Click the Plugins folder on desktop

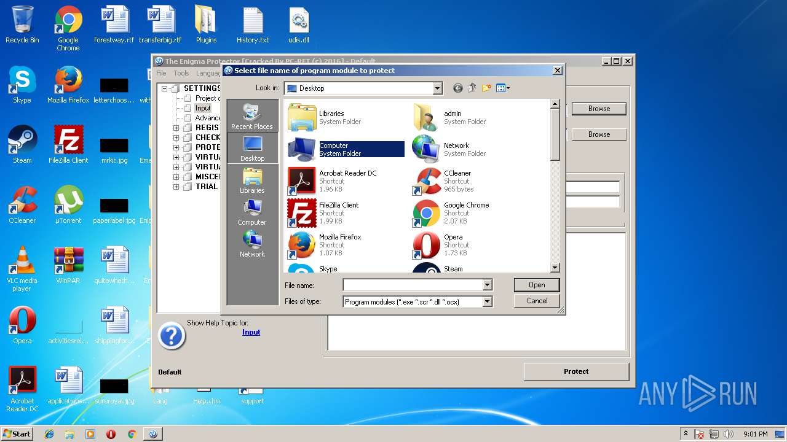[x=207, y=25]
